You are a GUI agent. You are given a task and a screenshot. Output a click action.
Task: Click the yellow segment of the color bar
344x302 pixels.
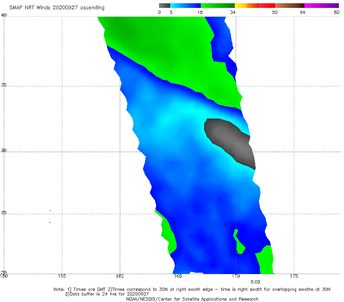tap(241, 6)
